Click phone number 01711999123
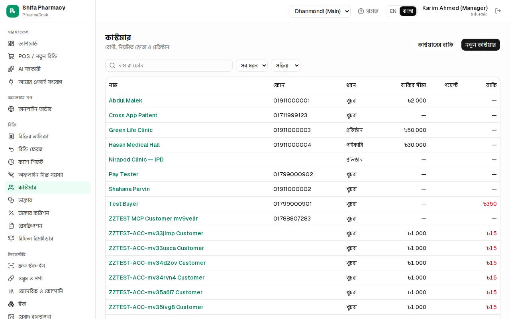Image resolution: width=510 pixels, height=319 pixels. pos(290,115)
